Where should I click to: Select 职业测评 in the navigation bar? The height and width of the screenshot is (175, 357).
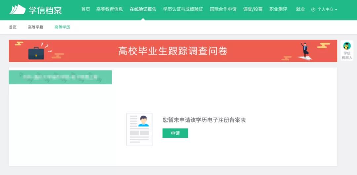[278, 9]
